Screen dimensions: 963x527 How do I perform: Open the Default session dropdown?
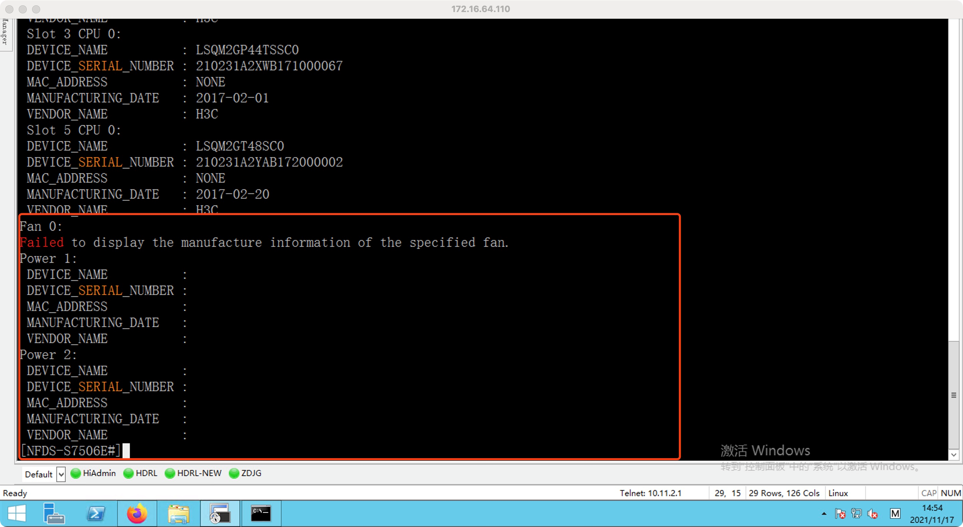[61, 474]
